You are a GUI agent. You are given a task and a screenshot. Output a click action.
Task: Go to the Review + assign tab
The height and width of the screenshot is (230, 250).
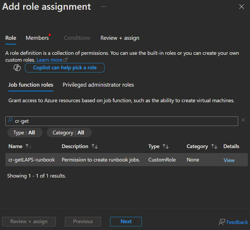point(120,38)
